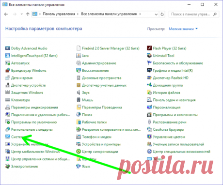Click the Домашняя группа icon
This screenshot has width=223, height=185.
[149, 85]
